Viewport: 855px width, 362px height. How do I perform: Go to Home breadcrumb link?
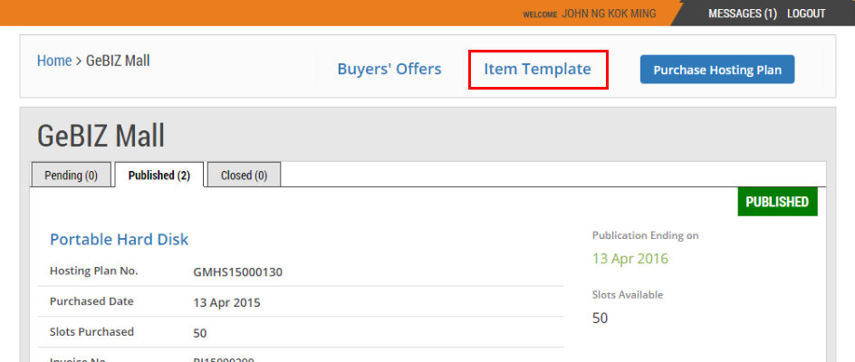point(54,61)
